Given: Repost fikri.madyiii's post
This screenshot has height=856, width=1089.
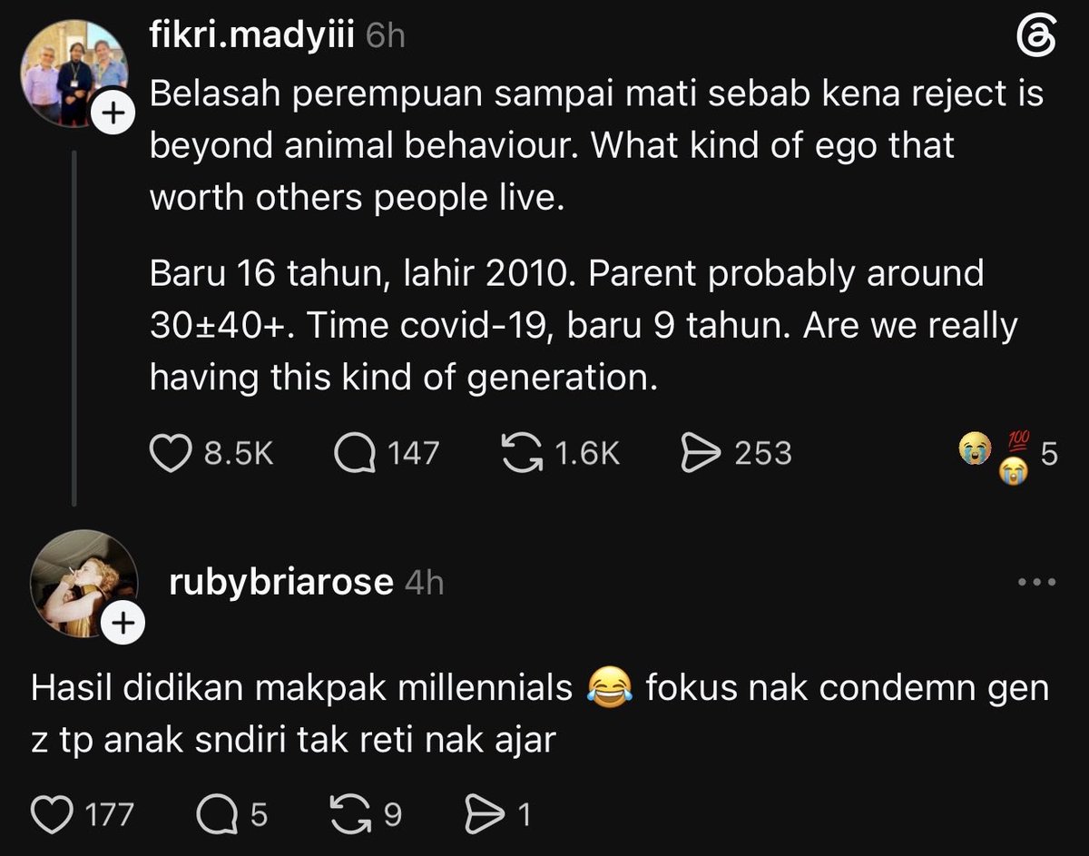Looking at the screenshot, I should click(x=521, y=452).
